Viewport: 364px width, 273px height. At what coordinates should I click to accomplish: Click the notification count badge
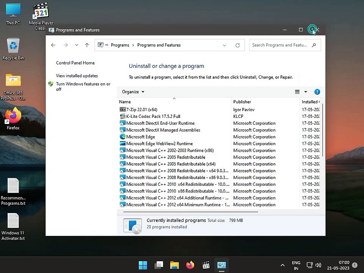(355, 265)
